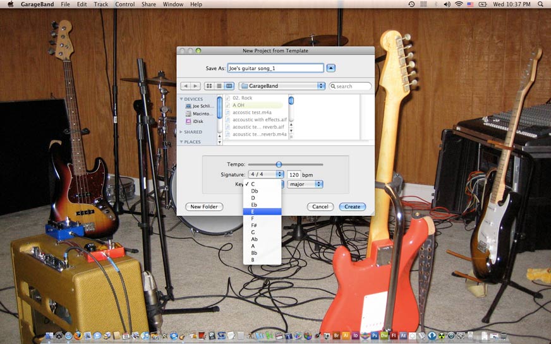Collapse the file browser with arrow button
This screenshot has width=551, height=344.
click(331, 68)
